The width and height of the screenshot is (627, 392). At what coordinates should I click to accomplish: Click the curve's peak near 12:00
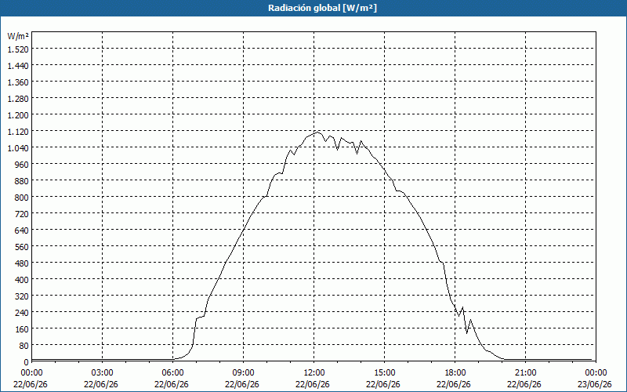(318, 132)
